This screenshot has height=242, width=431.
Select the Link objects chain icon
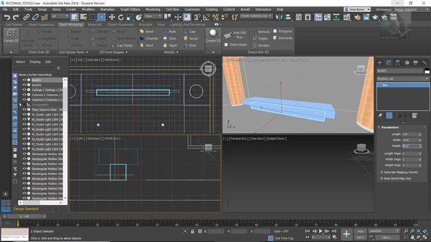26,17
